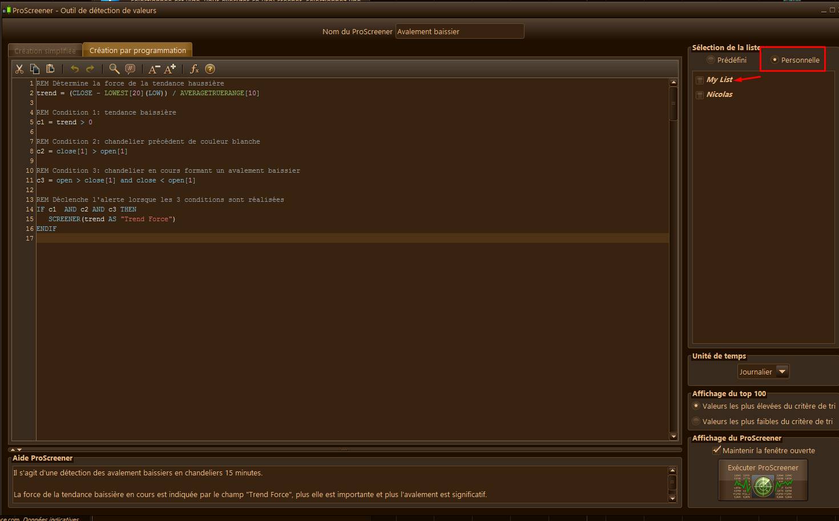Screen dimensions: 839x521
Task: Check the My List checkbox
Action: click(x=700, y=80)
